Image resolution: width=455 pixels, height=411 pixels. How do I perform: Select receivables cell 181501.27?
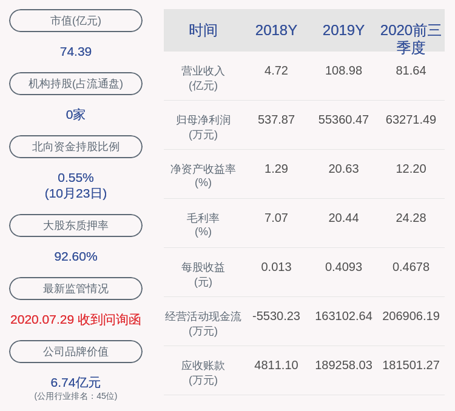(x=411, y=365)
